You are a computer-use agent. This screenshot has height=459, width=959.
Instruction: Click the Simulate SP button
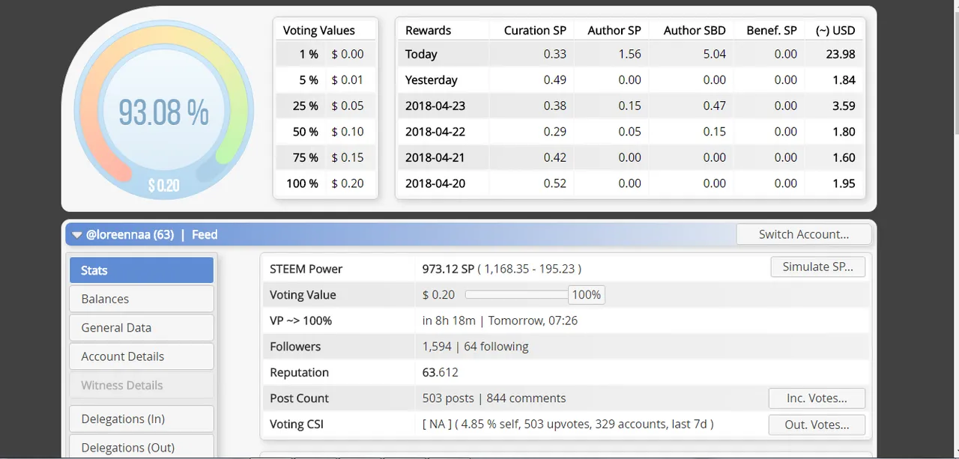click(x=817, y=267)
